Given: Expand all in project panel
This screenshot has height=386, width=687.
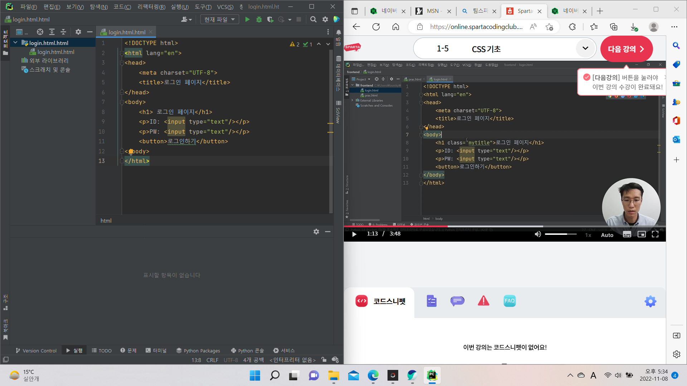Looking at the screenshot, I should (x=52, y=32).
